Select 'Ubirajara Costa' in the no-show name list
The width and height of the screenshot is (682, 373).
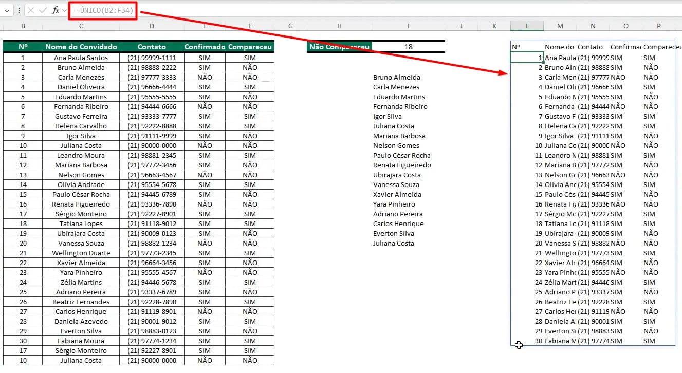[397, 175]
